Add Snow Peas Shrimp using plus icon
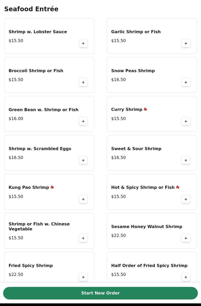The width and height of the screenshot is (201, 306). [x=186, y=82]
